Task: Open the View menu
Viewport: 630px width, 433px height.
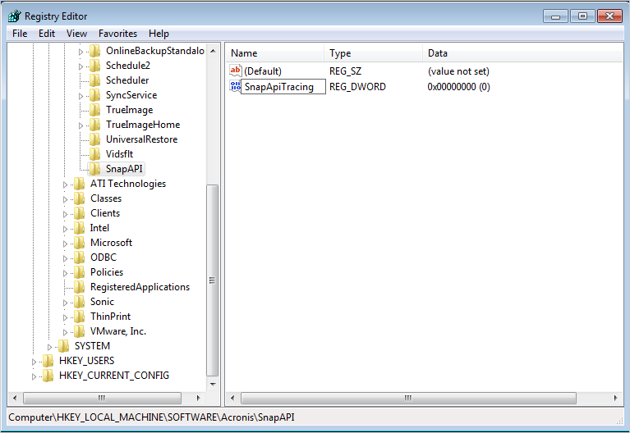Action: [76, 34]
